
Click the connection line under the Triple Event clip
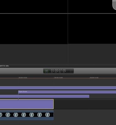tap(18, 96)
